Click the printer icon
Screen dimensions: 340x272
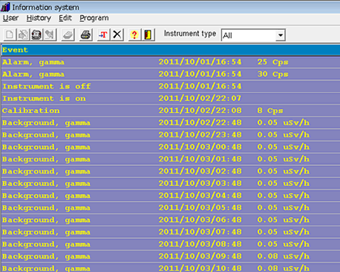86,34
